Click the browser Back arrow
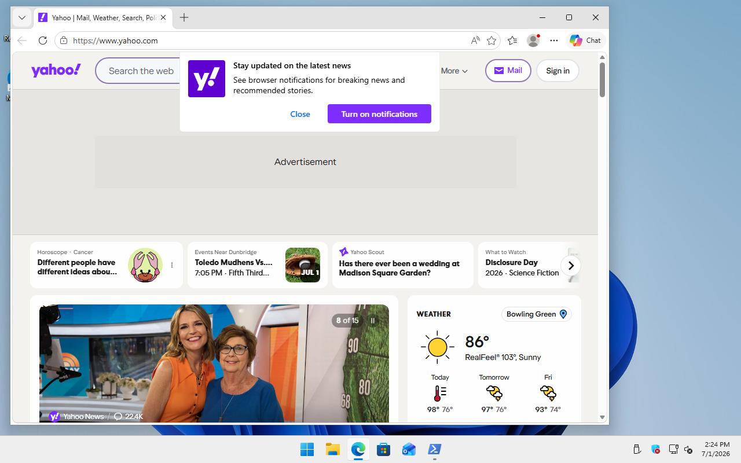This screenshot has height=463, width=741. click(x=22, y=41)
